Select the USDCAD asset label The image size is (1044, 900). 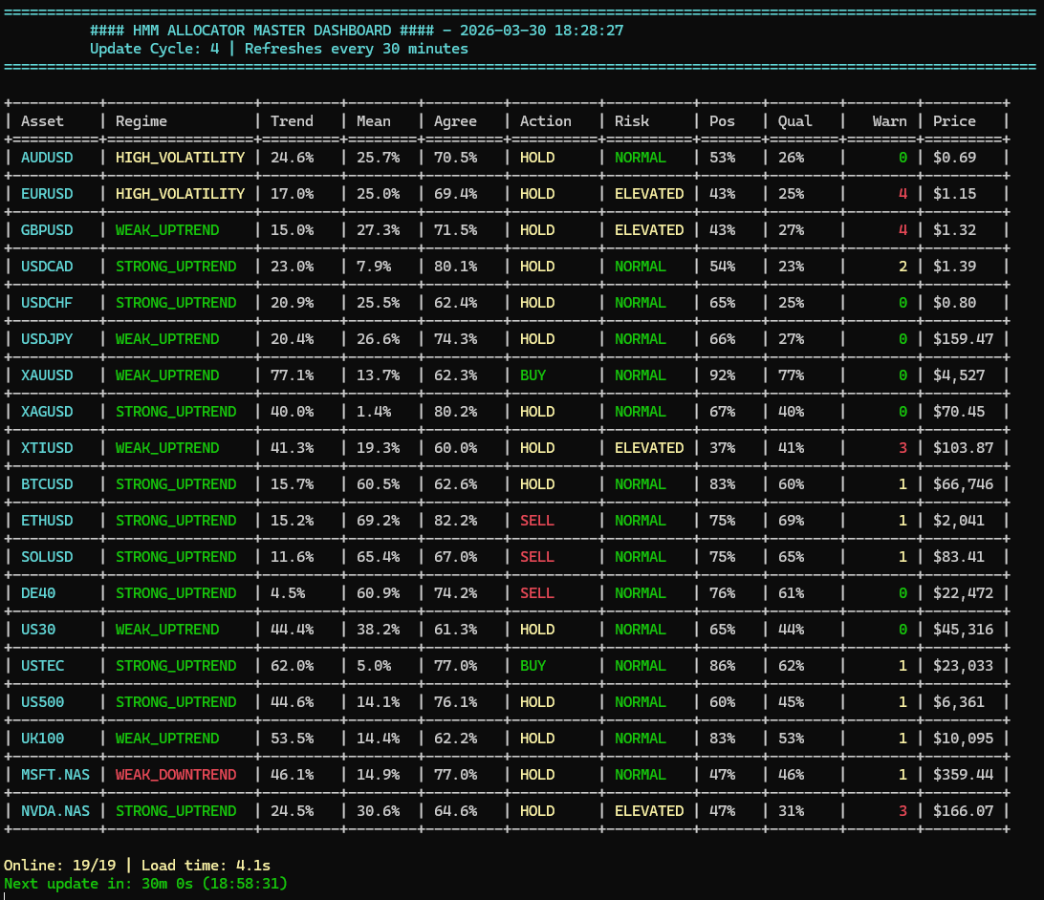click(x=47, y=266)
